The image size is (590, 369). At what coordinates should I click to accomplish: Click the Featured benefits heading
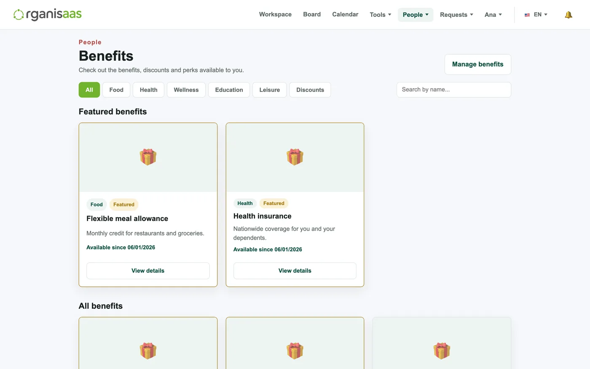[113, 112]
